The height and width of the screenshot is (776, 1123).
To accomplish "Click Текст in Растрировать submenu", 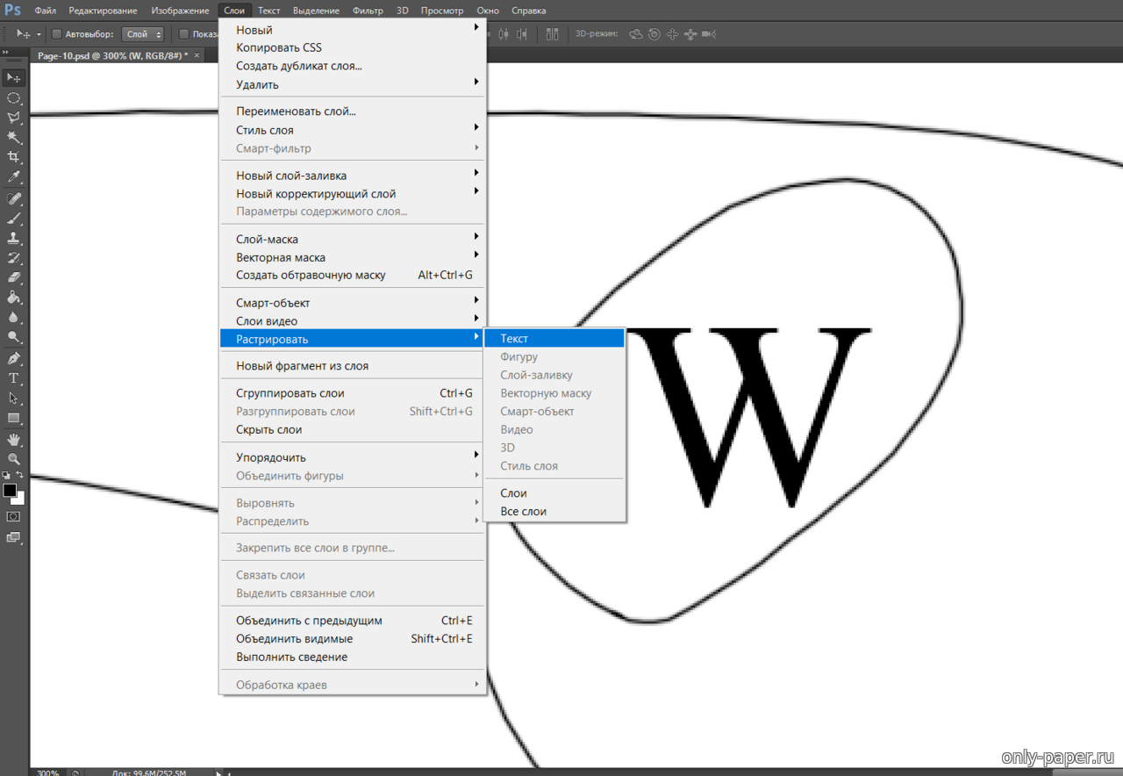I will [x=514, y=339].
